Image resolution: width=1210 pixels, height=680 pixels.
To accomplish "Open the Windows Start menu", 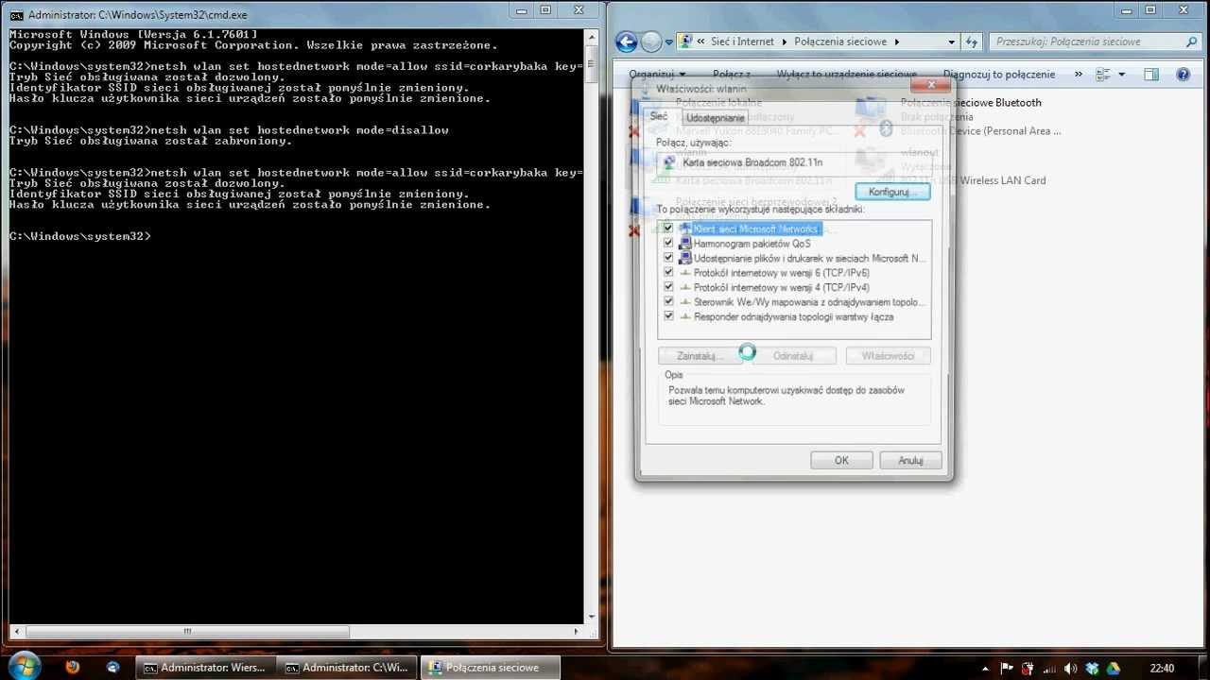I will point(23,667).
